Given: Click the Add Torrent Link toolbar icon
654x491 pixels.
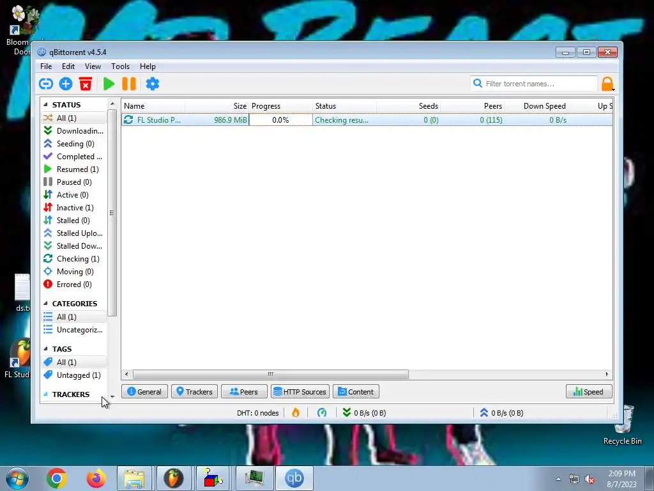Looking at the screenshot, I should click(x=46, y=84).
